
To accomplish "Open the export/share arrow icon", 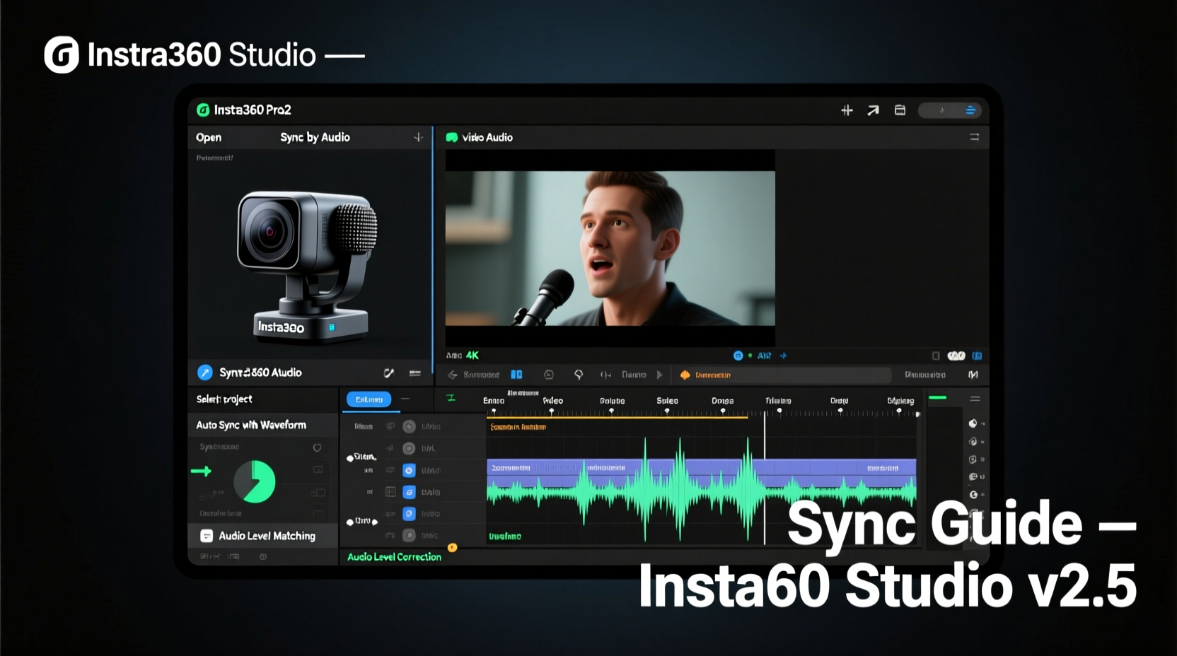I will (873, 110).
